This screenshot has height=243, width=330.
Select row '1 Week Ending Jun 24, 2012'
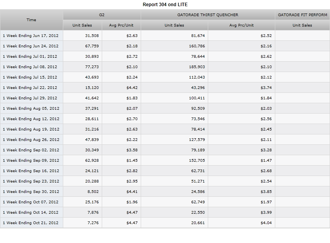pyautogui.click(x=165, y=46)
